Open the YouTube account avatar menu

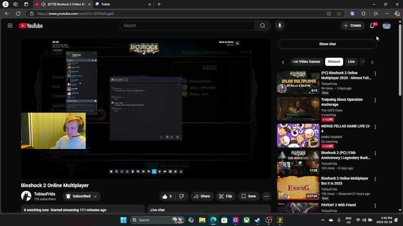point(386,26)
